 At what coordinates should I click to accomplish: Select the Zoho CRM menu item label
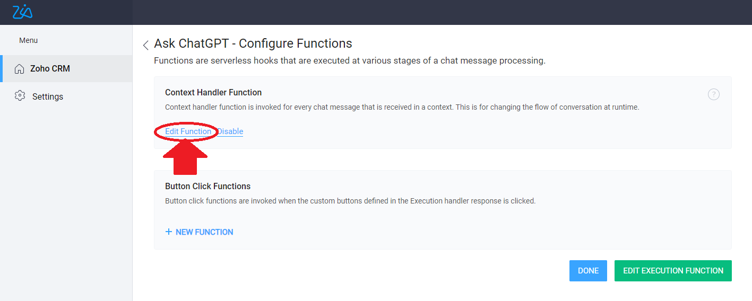[x=50, y=69]
